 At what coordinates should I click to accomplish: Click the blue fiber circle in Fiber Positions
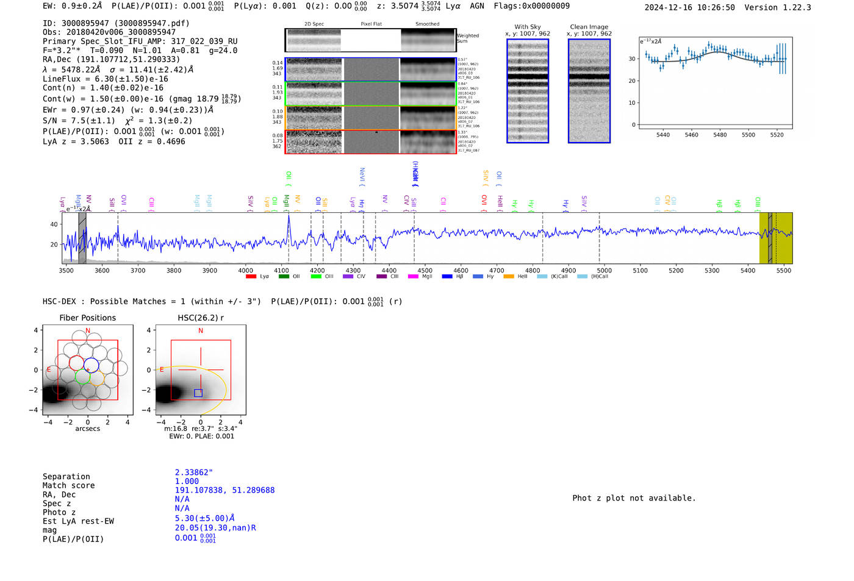point(91,366)
